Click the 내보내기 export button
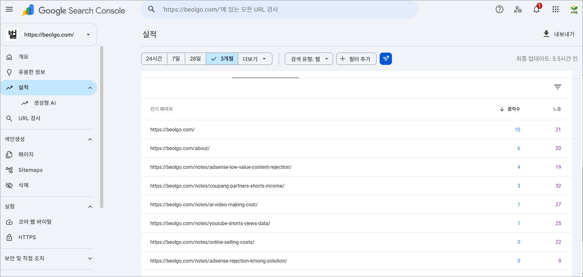This screenshot has width=583, height=277. point(559,34)
